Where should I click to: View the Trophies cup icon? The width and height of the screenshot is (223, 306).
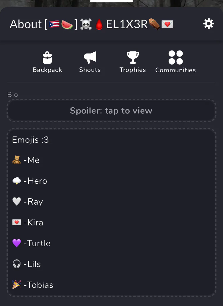133,57
